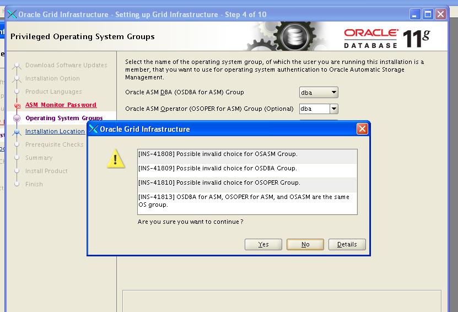Viewport: 458px width, 312px height.
Task: Click the Download Software Updates step
Action: click(x=66, y=65)
